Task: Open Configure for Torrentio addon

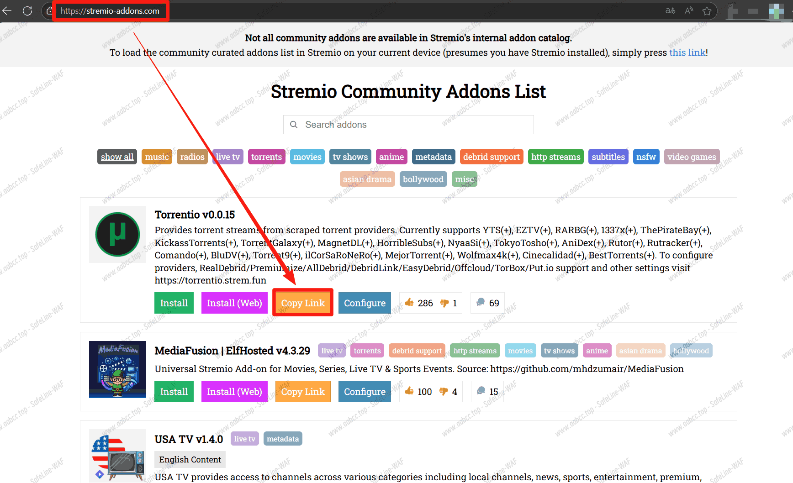Action: 365,303
